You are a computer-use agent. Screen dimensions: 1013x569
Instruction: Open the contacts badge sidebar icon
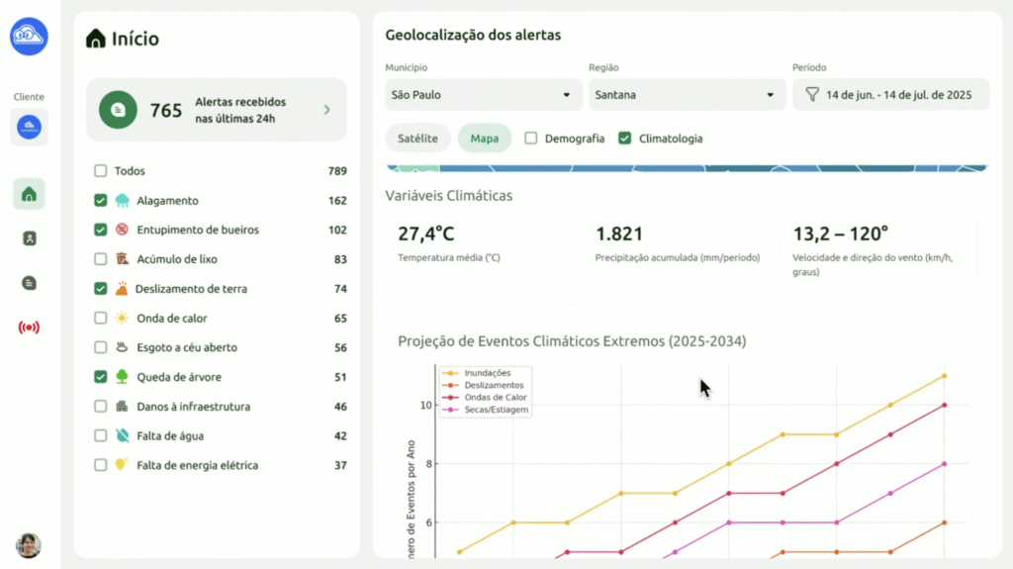point(29,238)
